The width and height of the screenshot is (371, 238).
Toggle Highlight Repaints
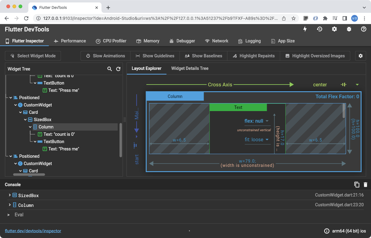tap(254, 56)
